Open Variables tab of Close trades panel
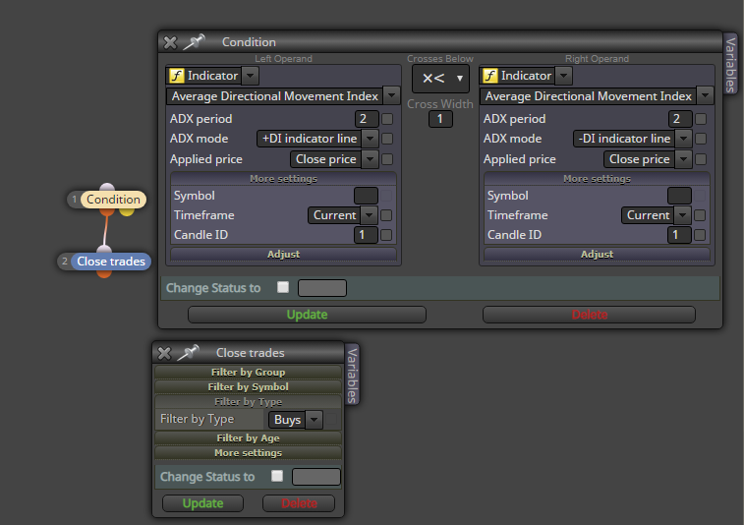 coord(352,375)
